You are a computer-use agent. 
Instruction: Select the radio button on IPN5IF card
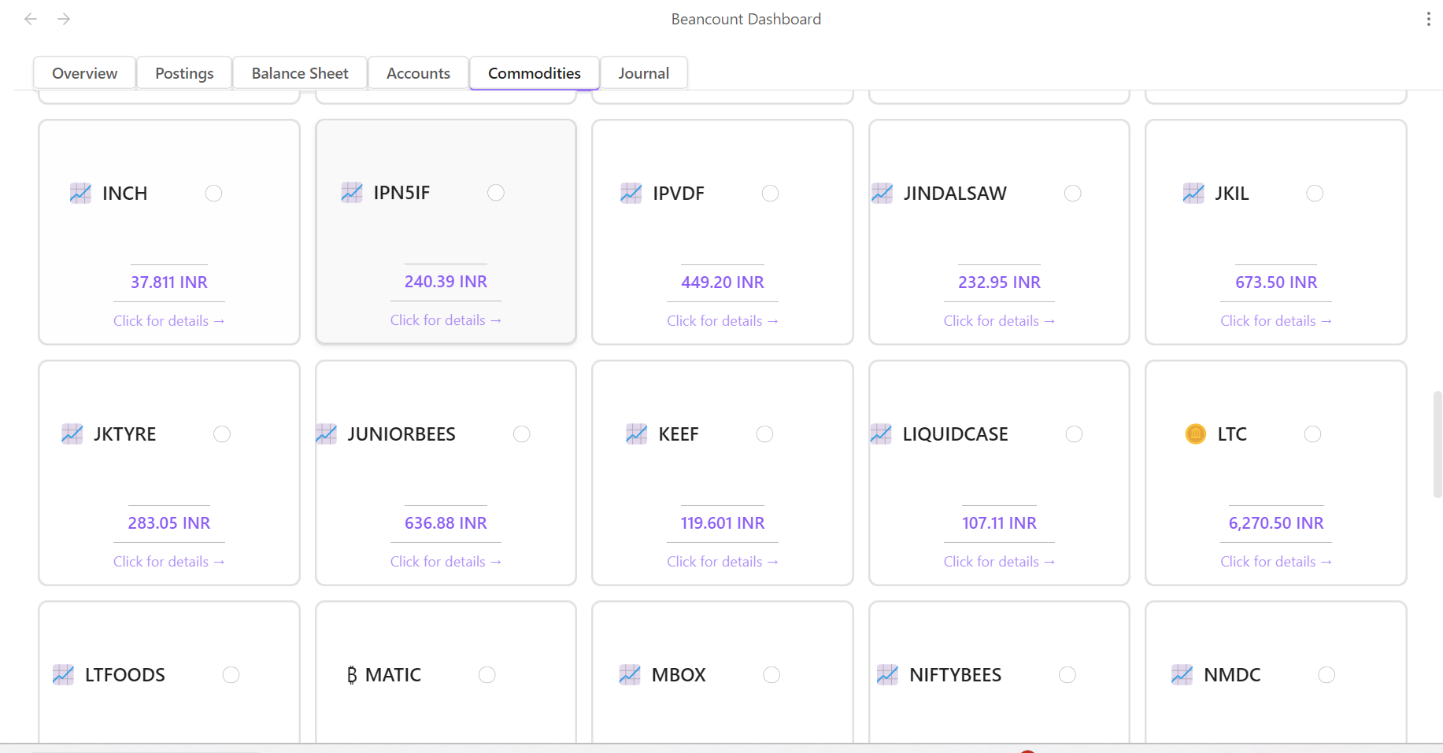496,193
